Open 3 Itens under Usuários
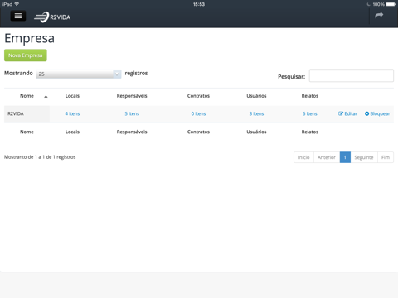This screenshot has height=298, width=398. [x=256, y=113]
